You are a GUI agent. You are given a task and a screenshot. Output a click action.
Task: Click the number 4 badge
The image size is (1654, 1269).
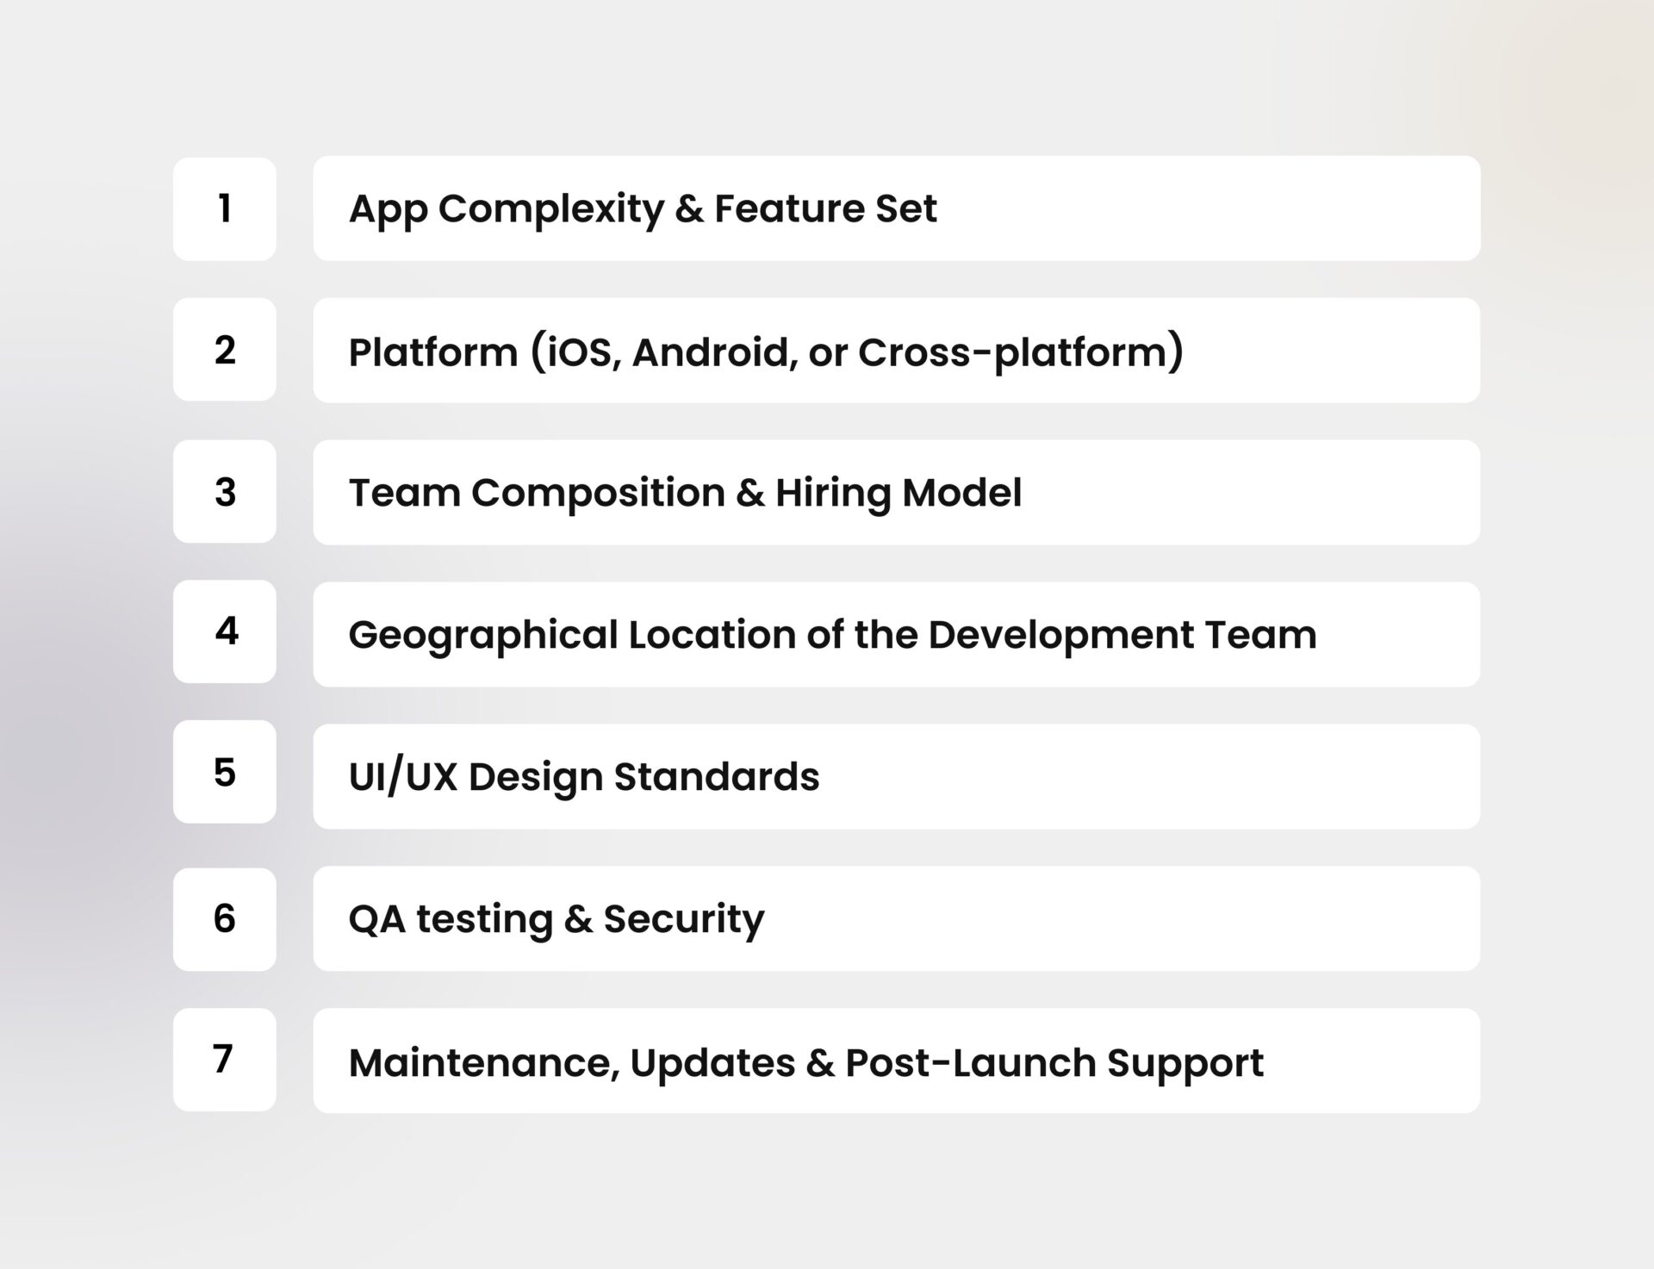[224, 634]
